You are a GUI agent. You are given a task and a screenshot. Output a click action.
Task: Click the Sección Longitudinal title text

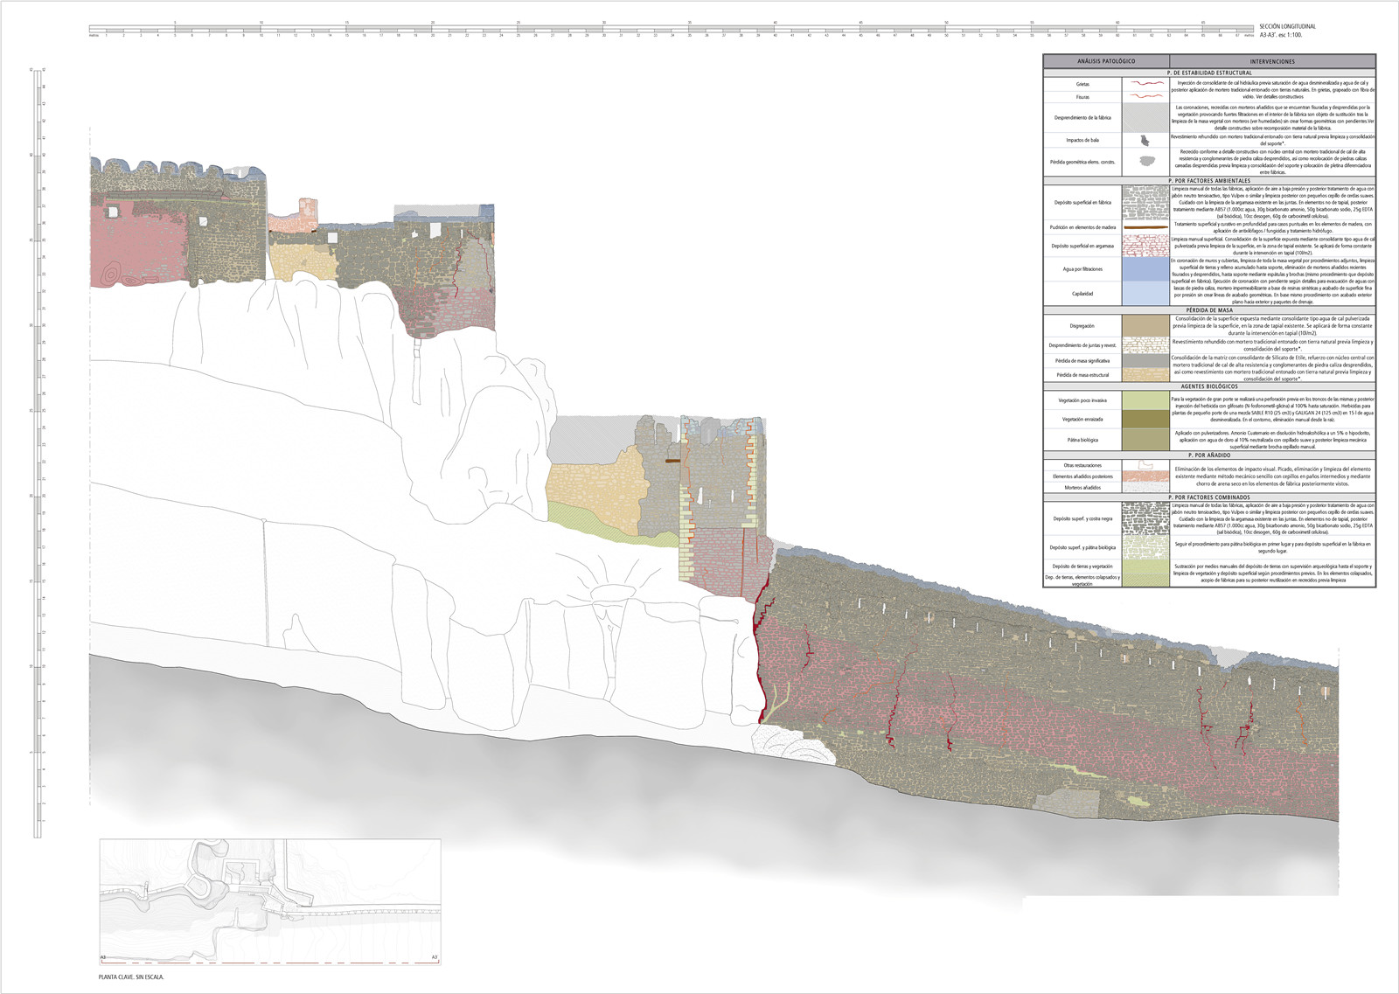click(x=1287, y=27)
